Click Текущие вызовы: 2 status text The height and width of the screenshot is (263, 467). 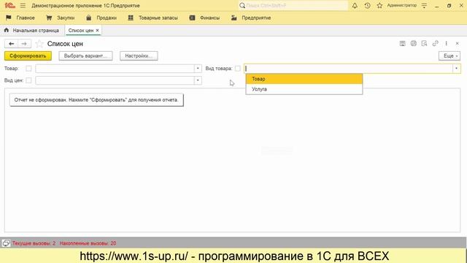[x=34, y=243]
